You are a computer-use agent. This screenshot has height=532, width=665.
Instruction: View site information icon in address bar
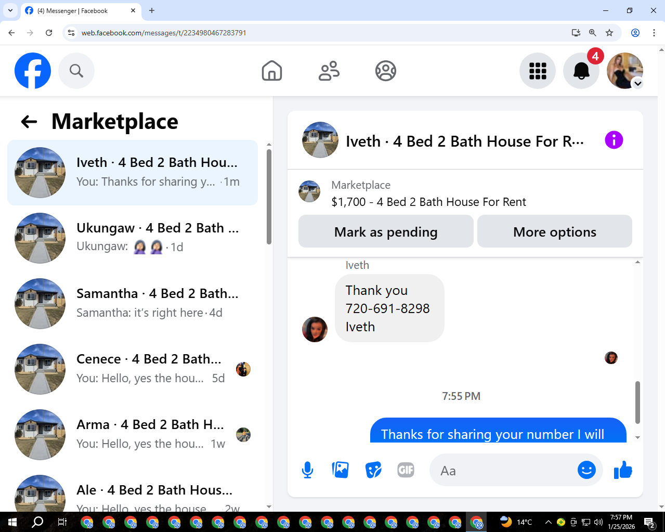pos(72,33)
